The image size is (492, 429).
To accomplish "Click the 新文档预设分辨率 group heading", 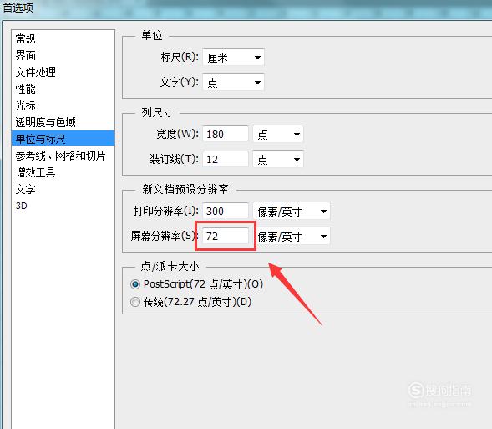I will click(x=185, y=189).
